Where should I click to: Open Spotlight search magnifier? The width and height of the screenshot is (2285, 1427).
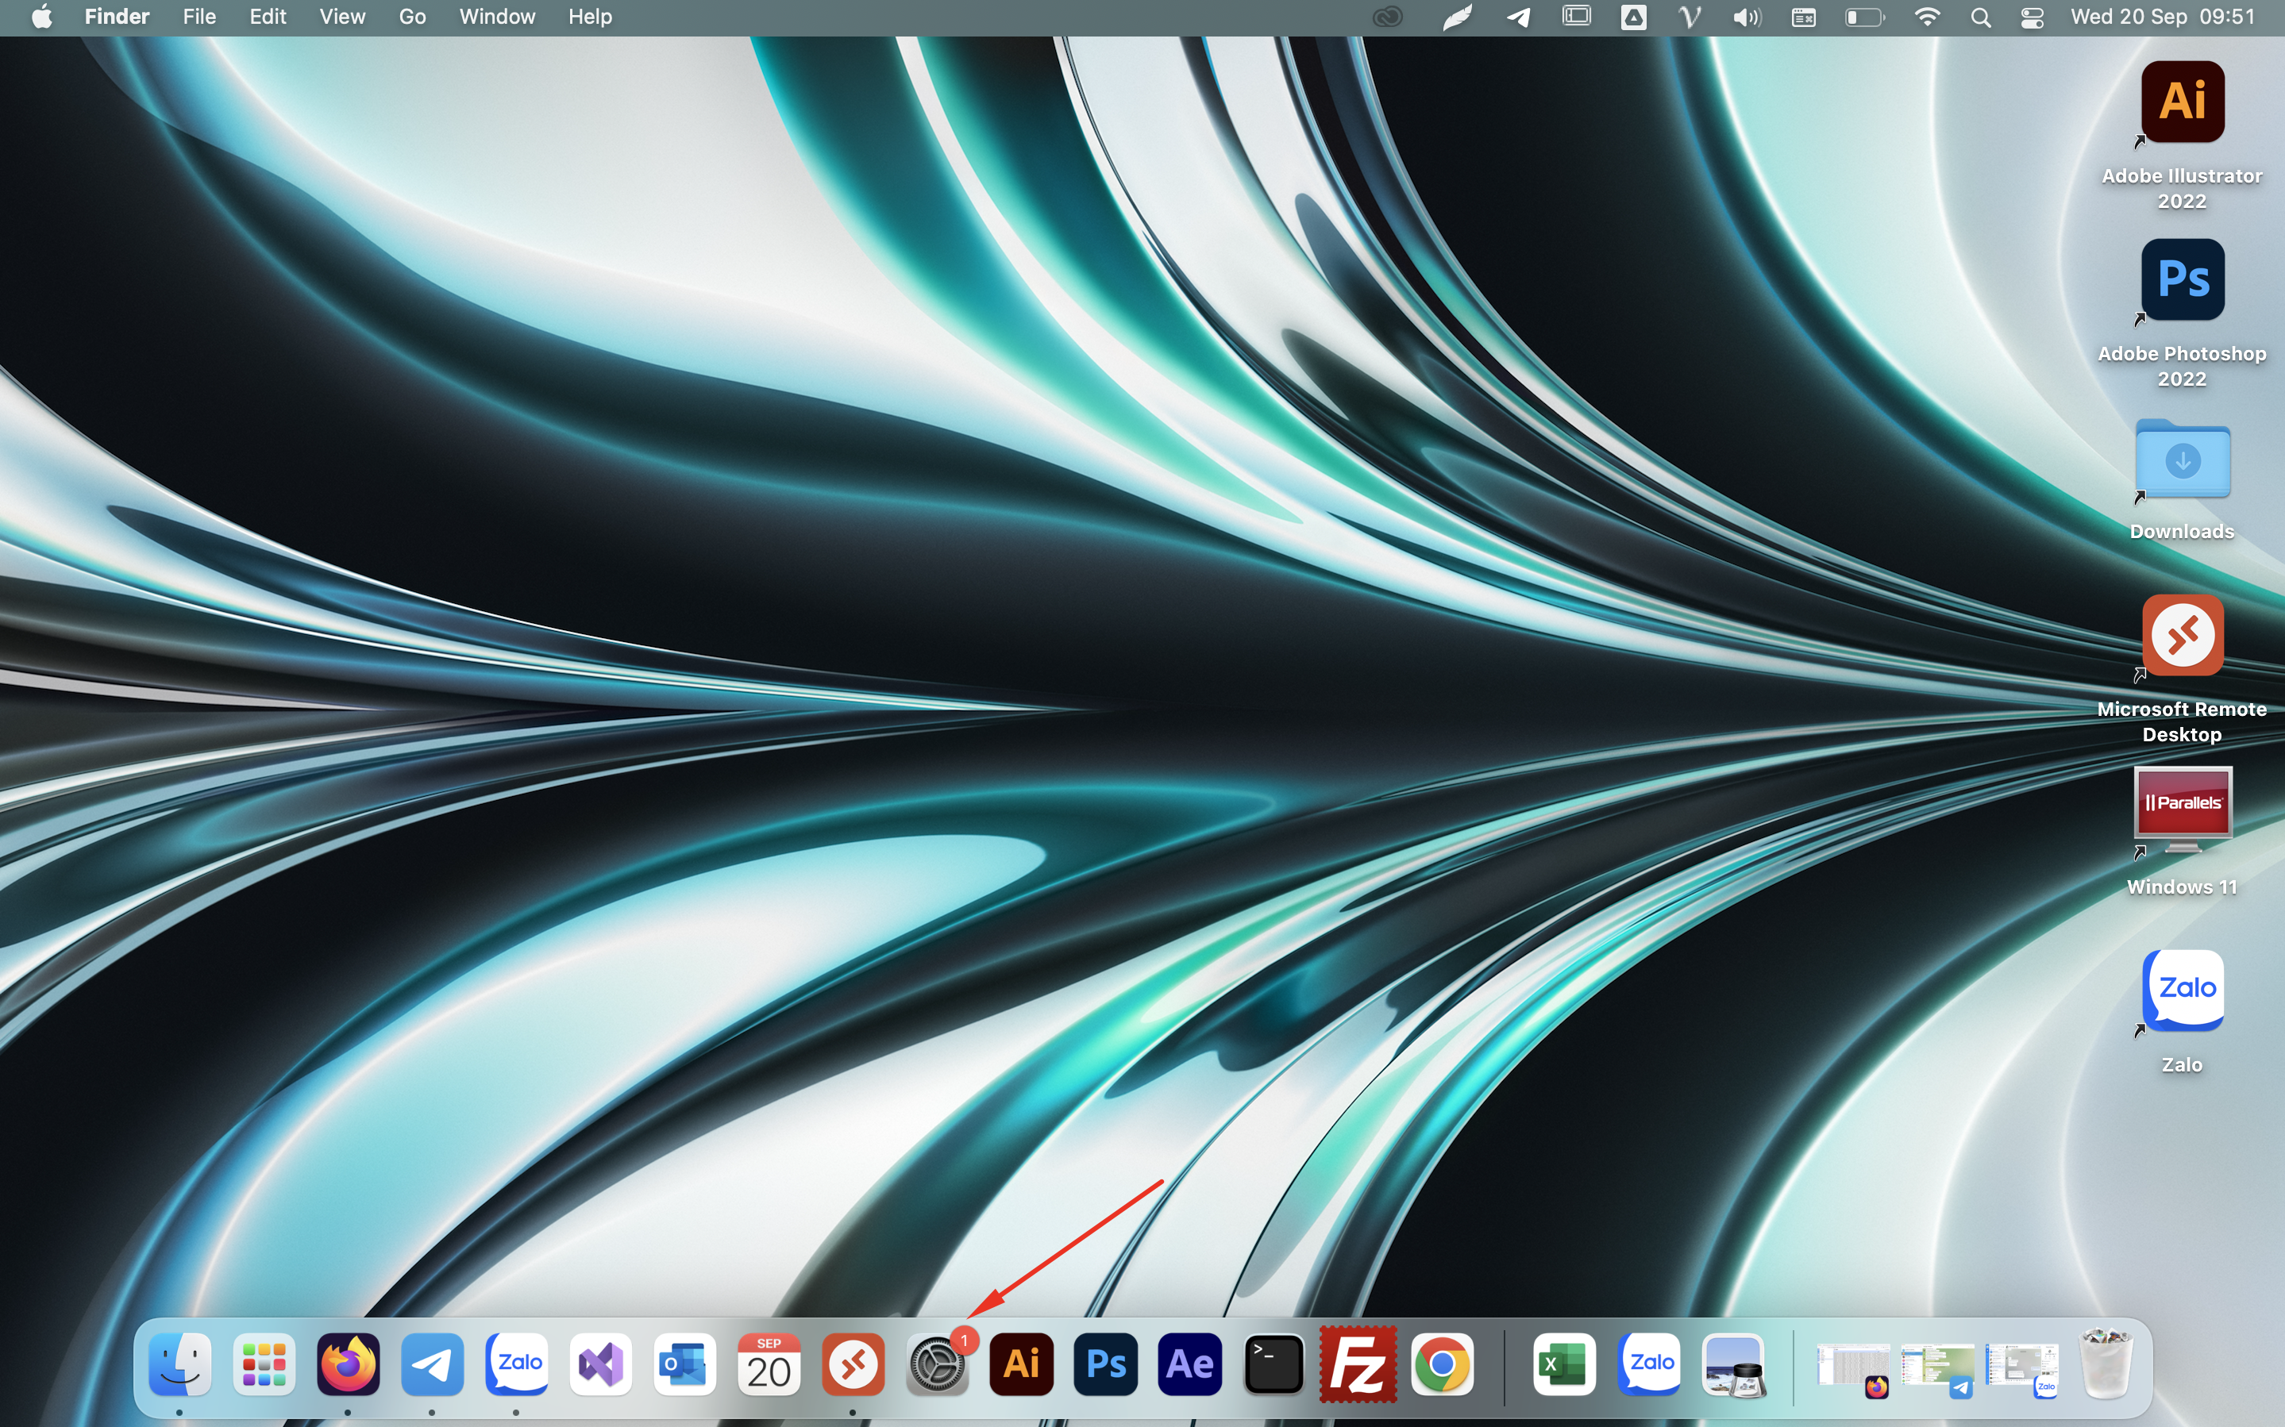click(1980, 17)
